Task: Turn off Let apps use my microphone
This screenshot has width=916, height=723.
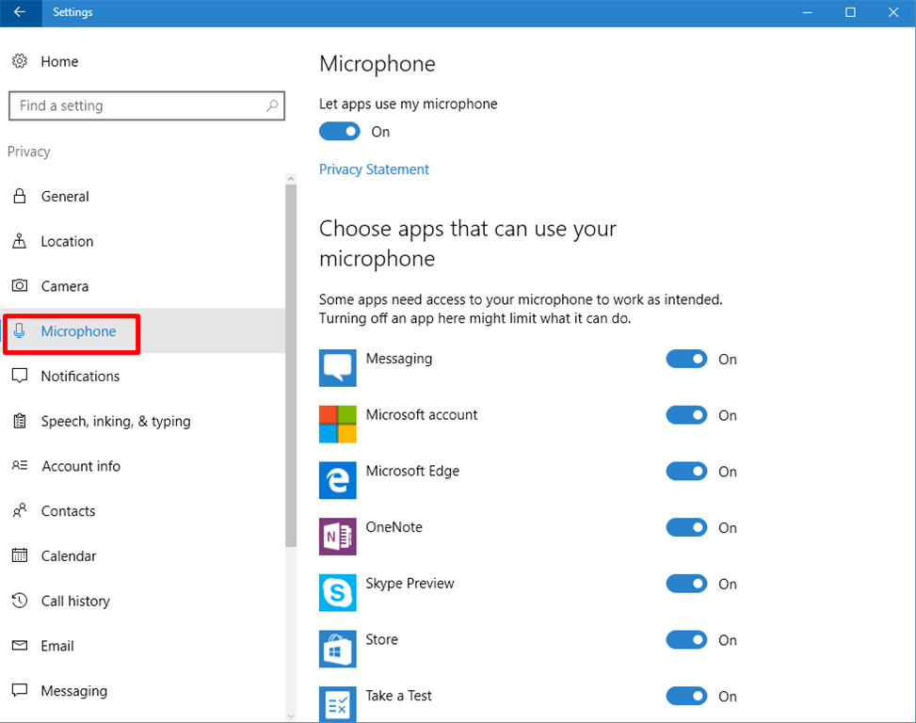Action: click(x=340, y=132)
